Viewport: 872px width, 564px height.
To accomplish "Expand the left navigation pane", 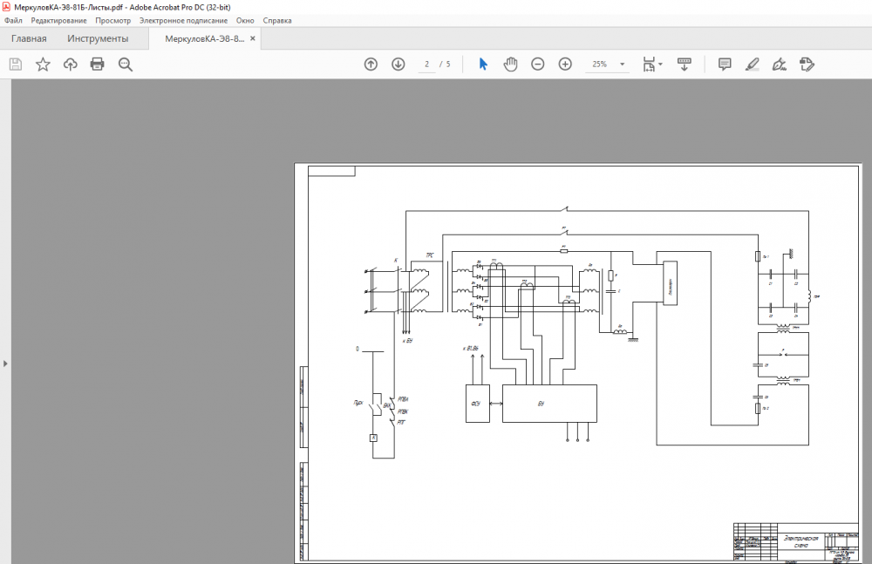I will click(5, 363).
